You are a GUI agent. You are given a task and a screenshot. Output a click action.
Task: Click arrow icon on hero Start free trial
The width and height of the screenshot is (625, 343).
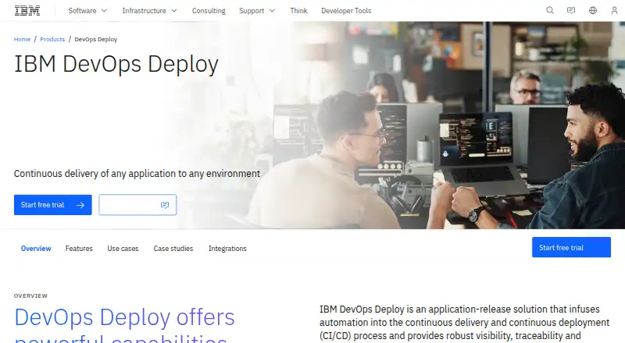pyautogui.click(x=80, y=205)
